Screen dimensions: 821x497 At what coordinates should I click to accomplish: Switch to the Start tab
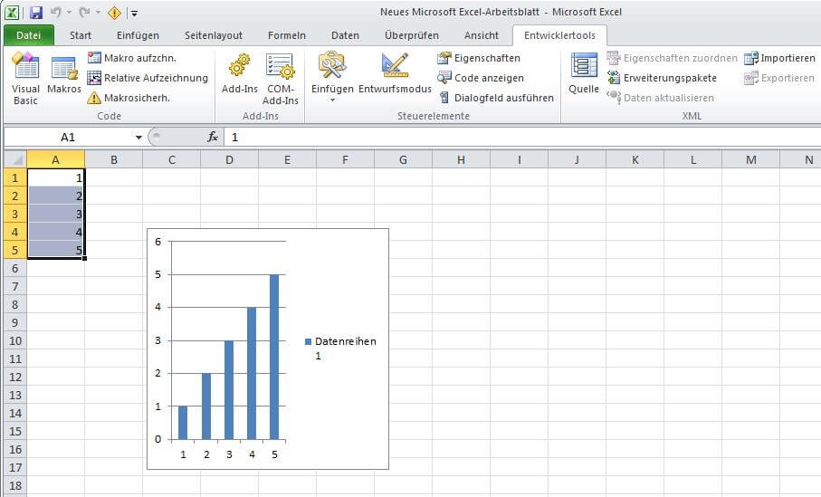tap(81, 35)
